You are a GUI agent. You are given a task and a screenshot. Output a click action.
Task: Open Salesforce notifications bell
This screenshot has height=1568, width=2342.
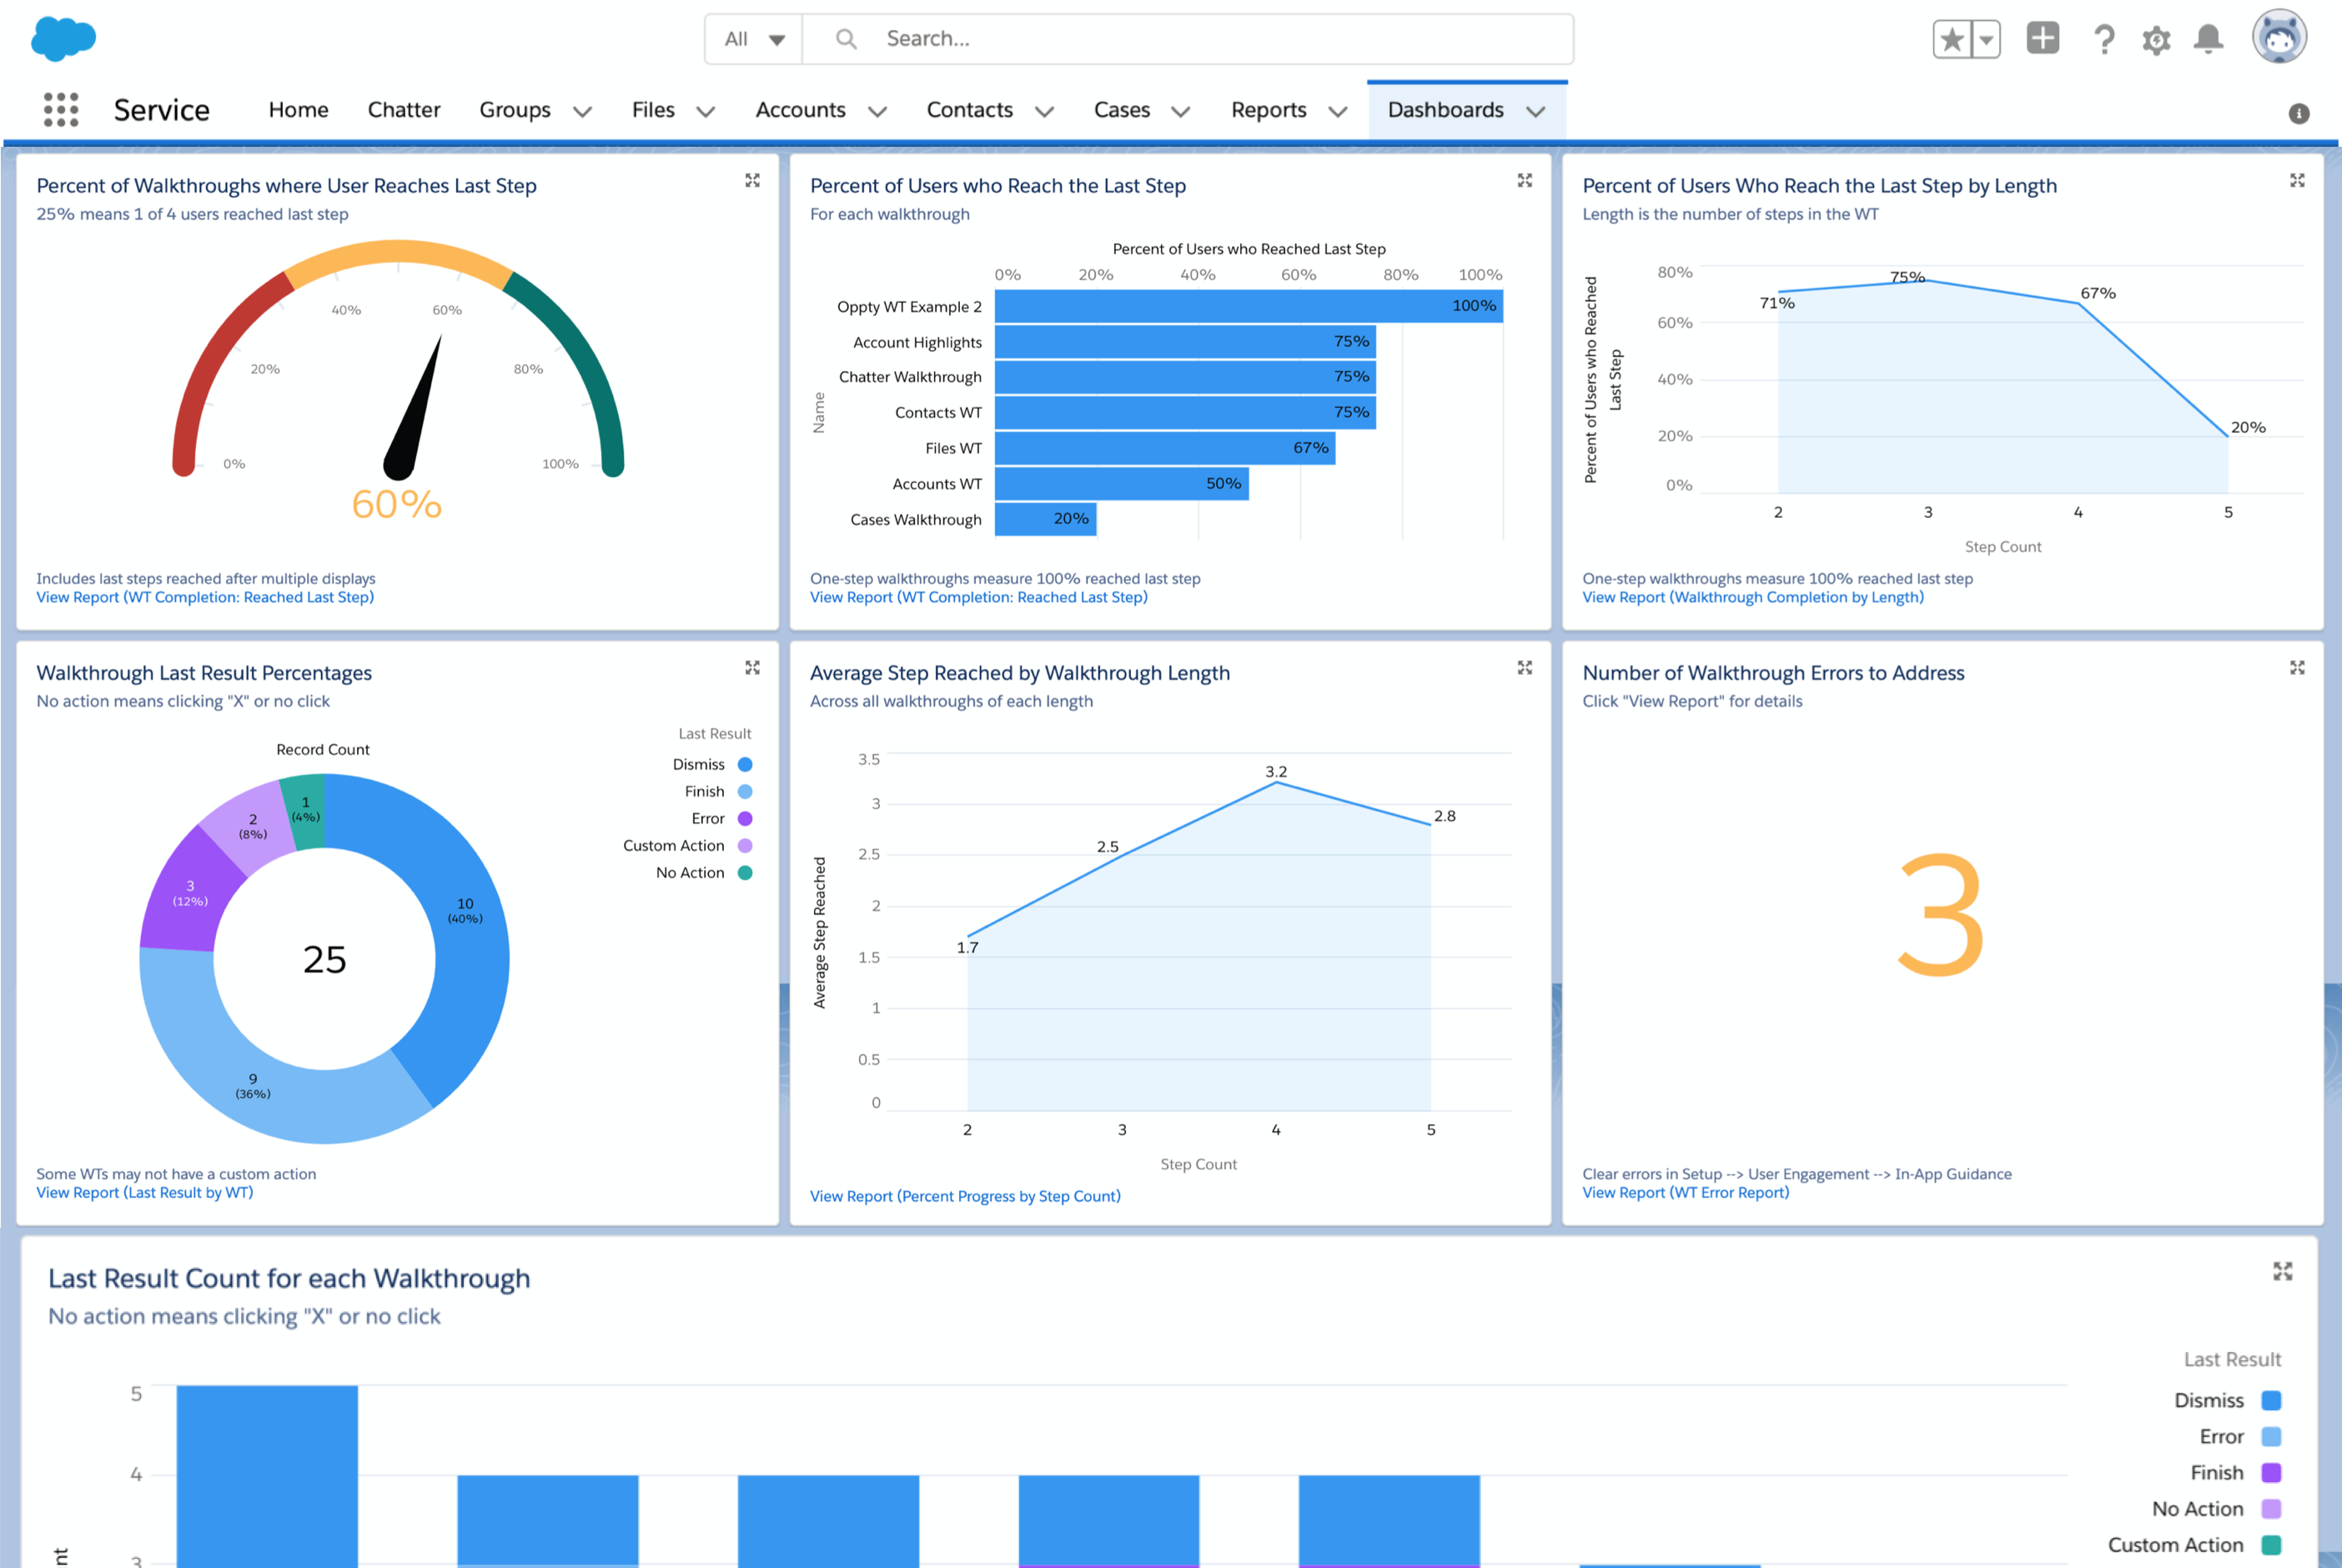[2209, 38]
